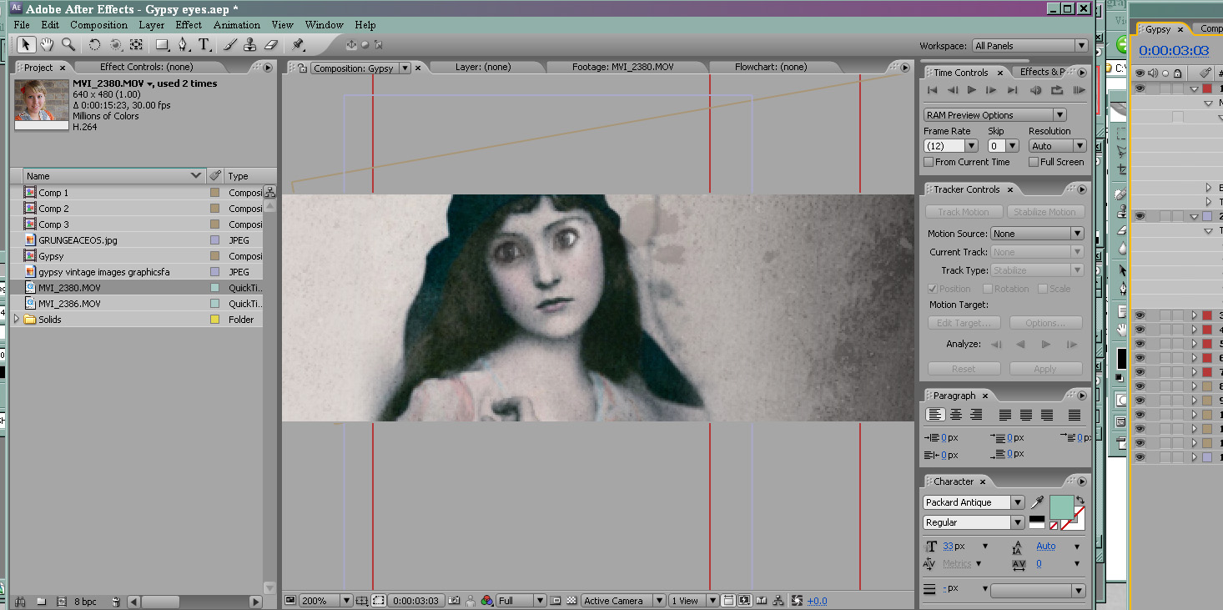
Task: Click the Edit Target button
Action: click(963, 323)
